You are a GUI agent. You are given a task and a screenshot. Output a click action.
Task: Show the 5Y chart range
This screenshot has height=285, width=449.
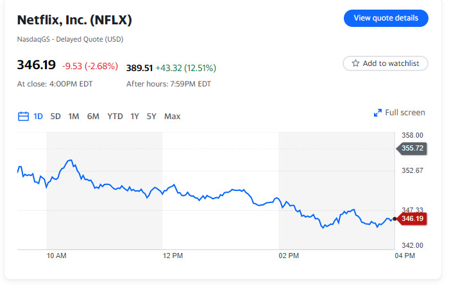point(151,117)
